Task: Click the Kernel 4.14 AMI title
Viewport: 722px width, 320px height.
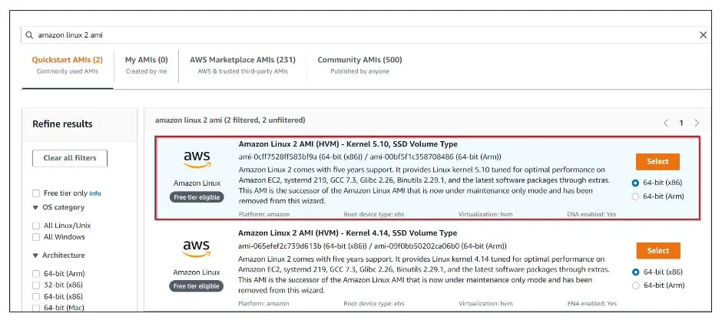Action: [x=348, y=233]
